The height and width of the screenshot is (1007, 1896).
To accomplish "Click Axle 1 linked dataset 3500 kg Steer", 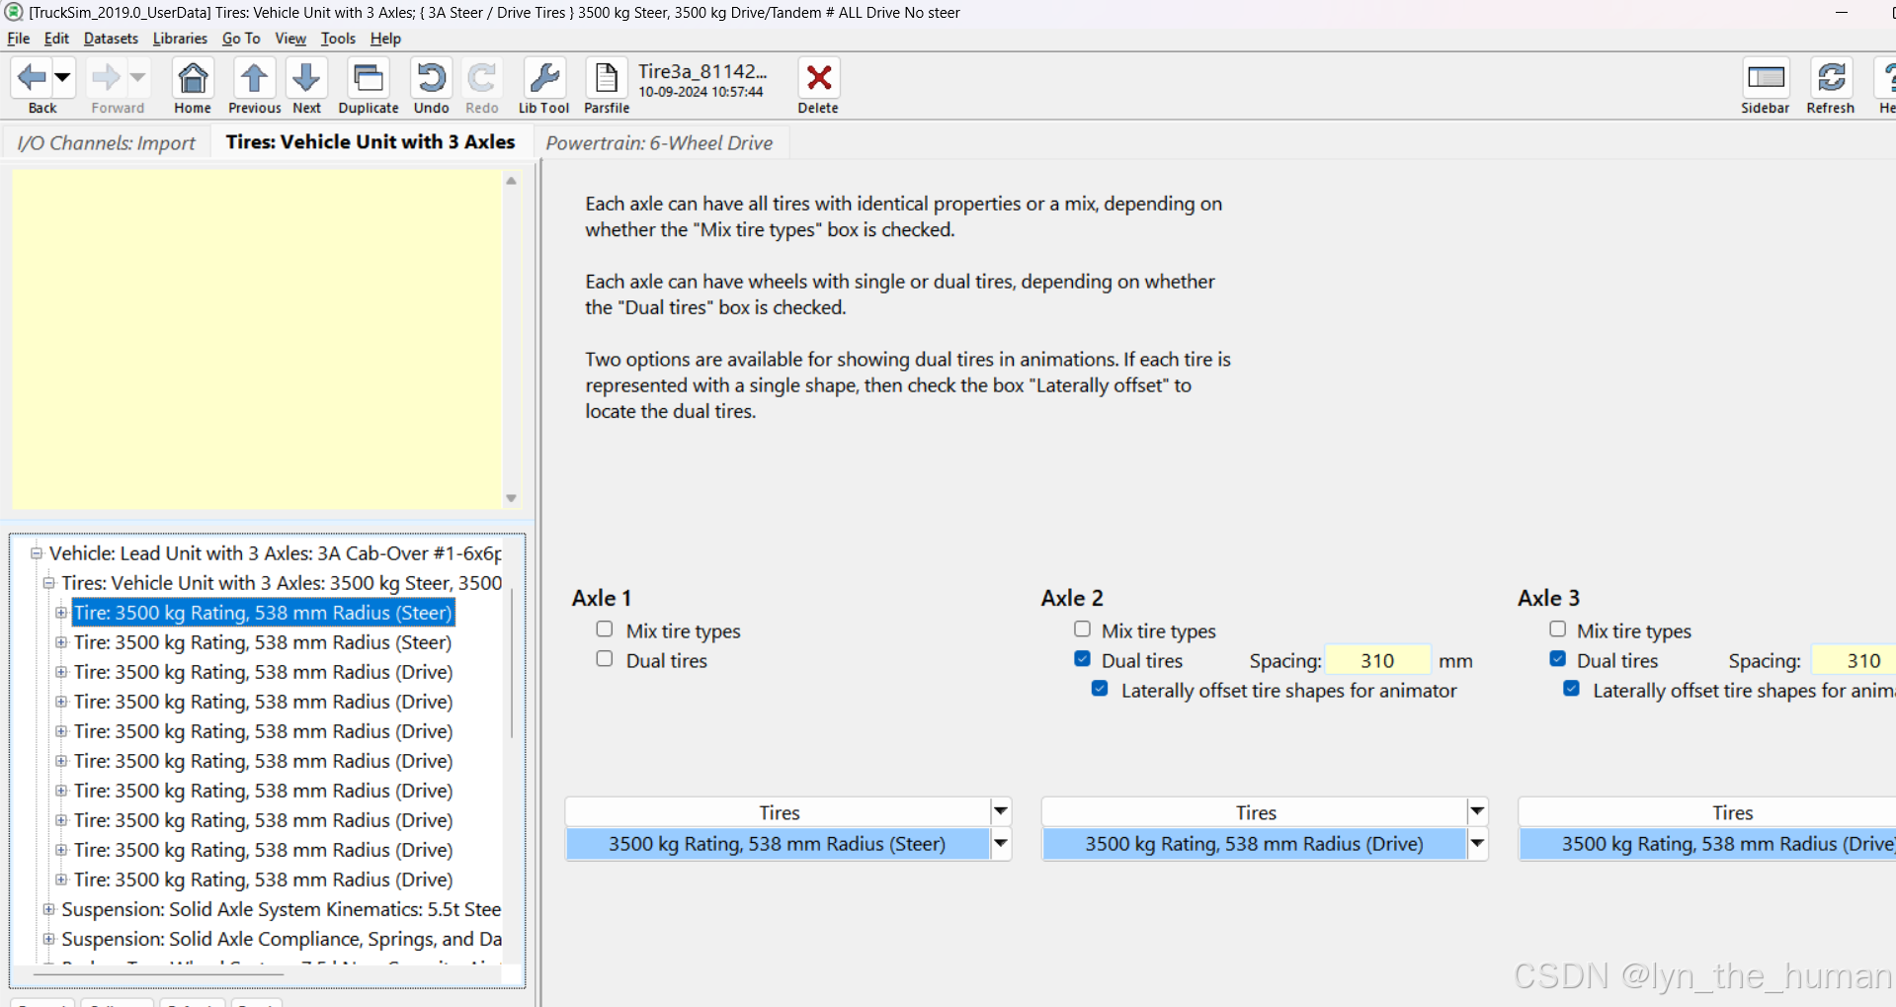I will pyautogui.click(x=778, y=844).
